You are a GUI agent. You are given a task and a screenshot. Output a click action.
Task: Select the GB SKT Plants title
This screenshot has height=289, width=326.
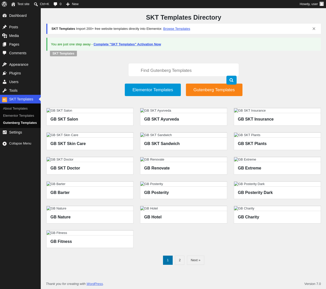coord(252,144)
